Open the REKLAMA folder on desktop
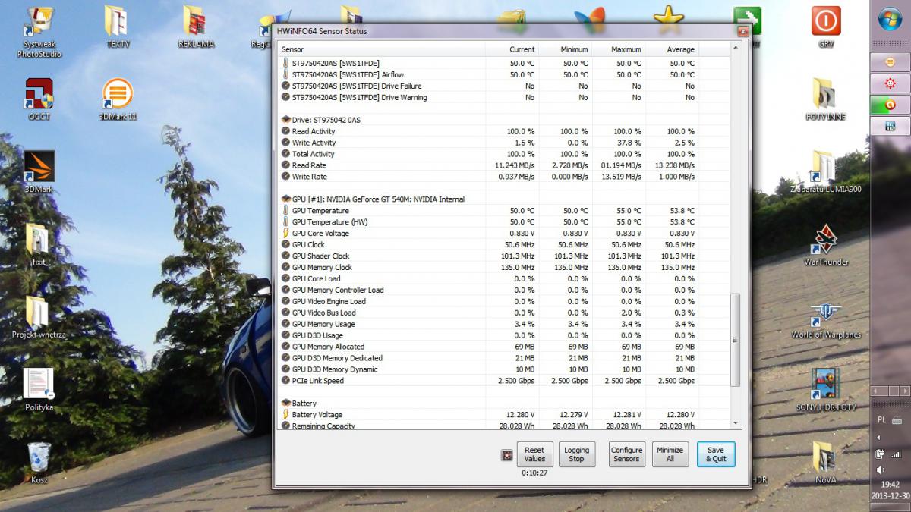 195,27
